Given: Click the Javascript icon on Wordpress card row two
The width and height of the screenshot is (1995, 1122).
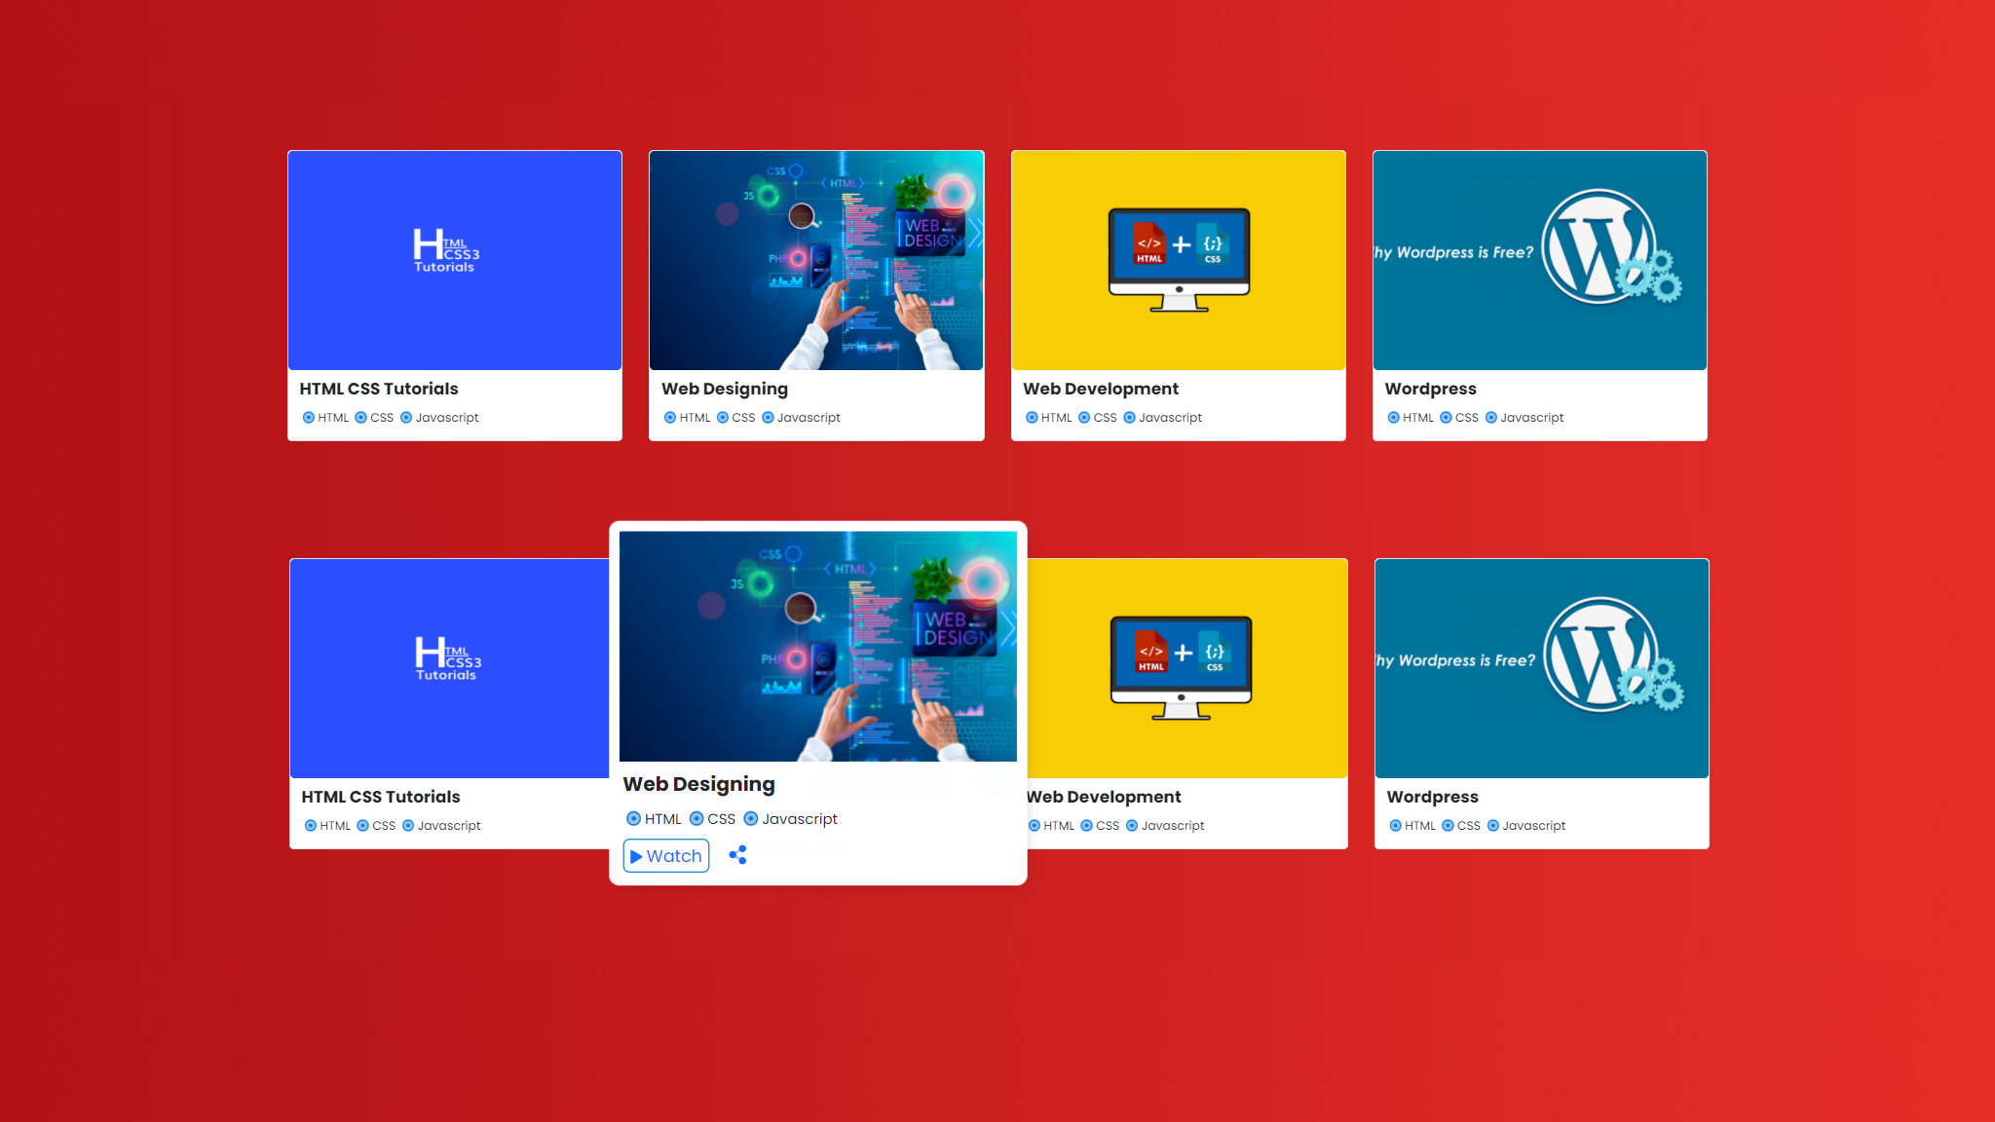Looking at the screenshot, I should point(1493,825).
